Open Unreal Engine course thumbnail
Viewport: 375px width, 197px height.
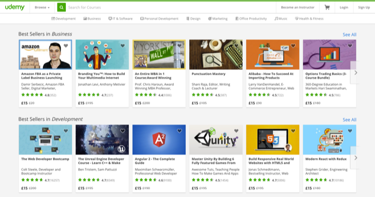click(102, 139)
